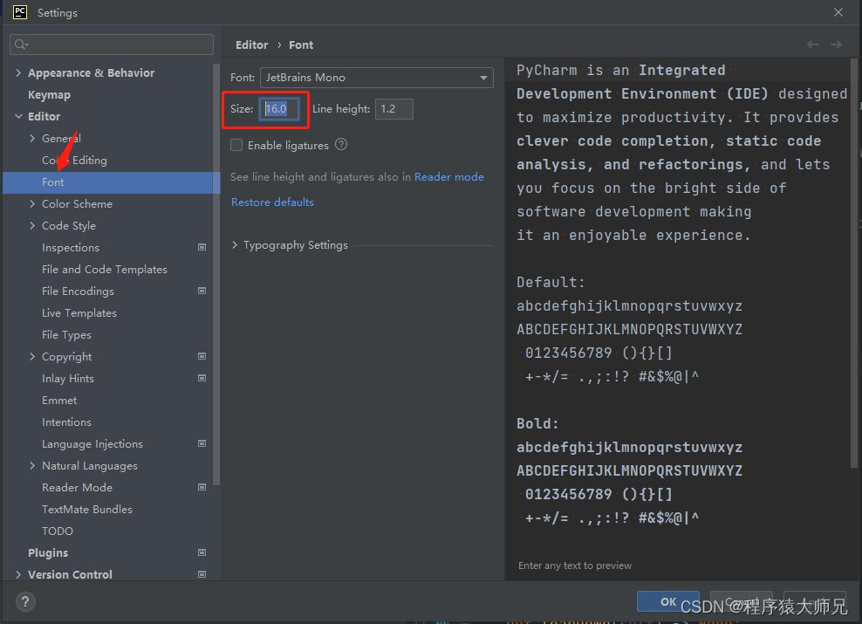This screenshot has height=624, width=862.
Task: Open Intentions settings page
Action: (x=66, y=422)
